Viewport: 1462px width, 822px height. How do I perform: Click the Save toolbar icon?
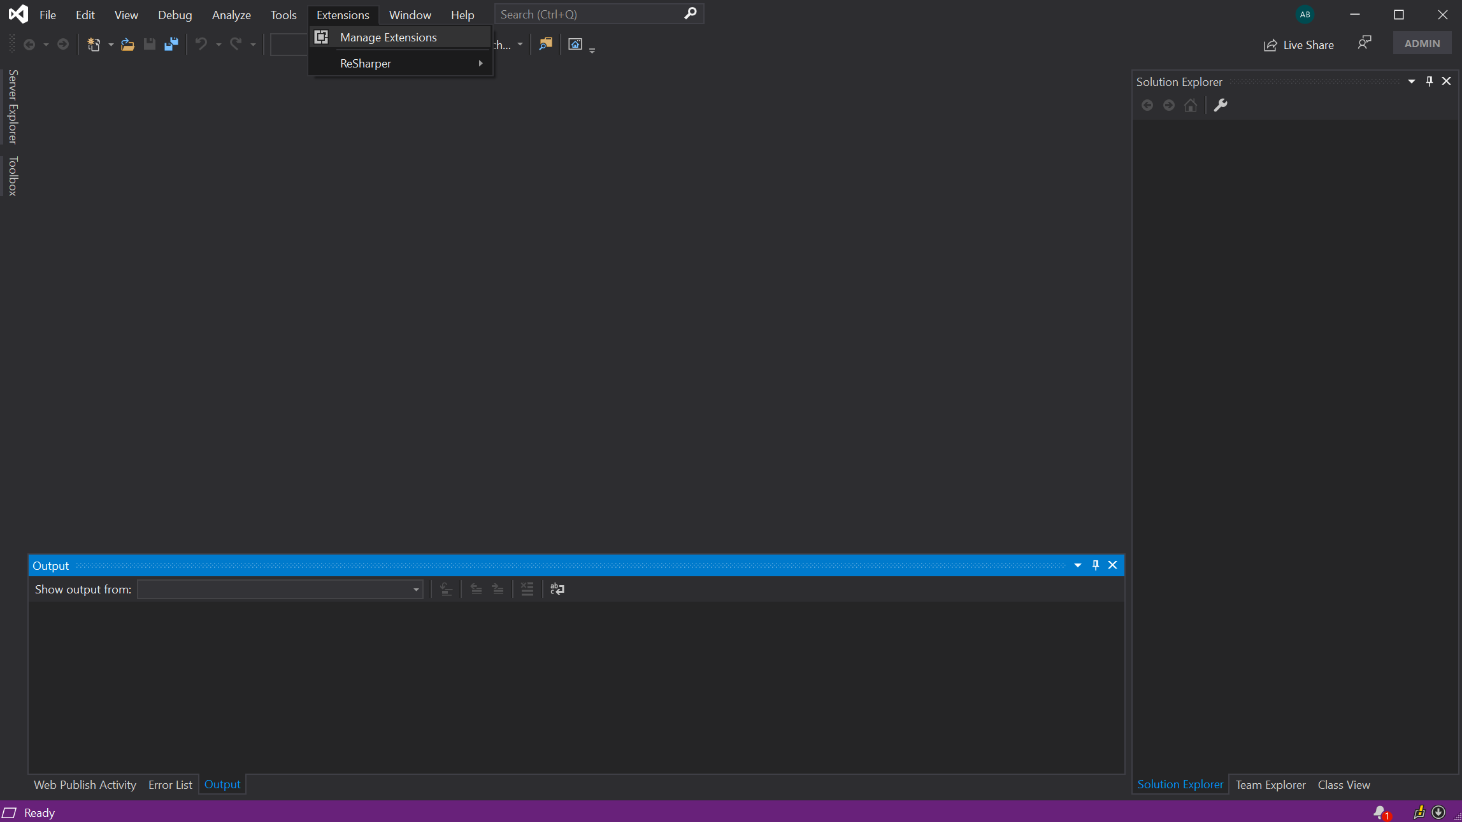click(150, 44)
